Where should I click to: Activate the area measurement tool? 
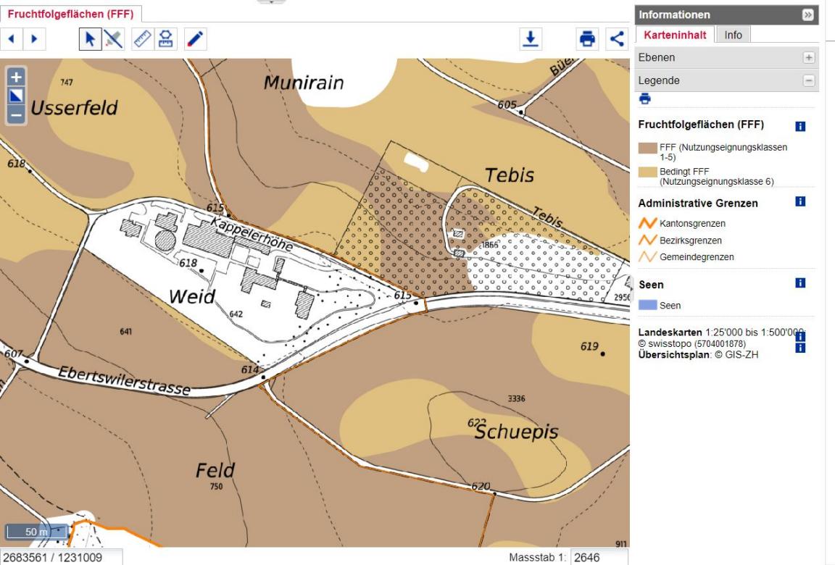(x=165, y=39)
